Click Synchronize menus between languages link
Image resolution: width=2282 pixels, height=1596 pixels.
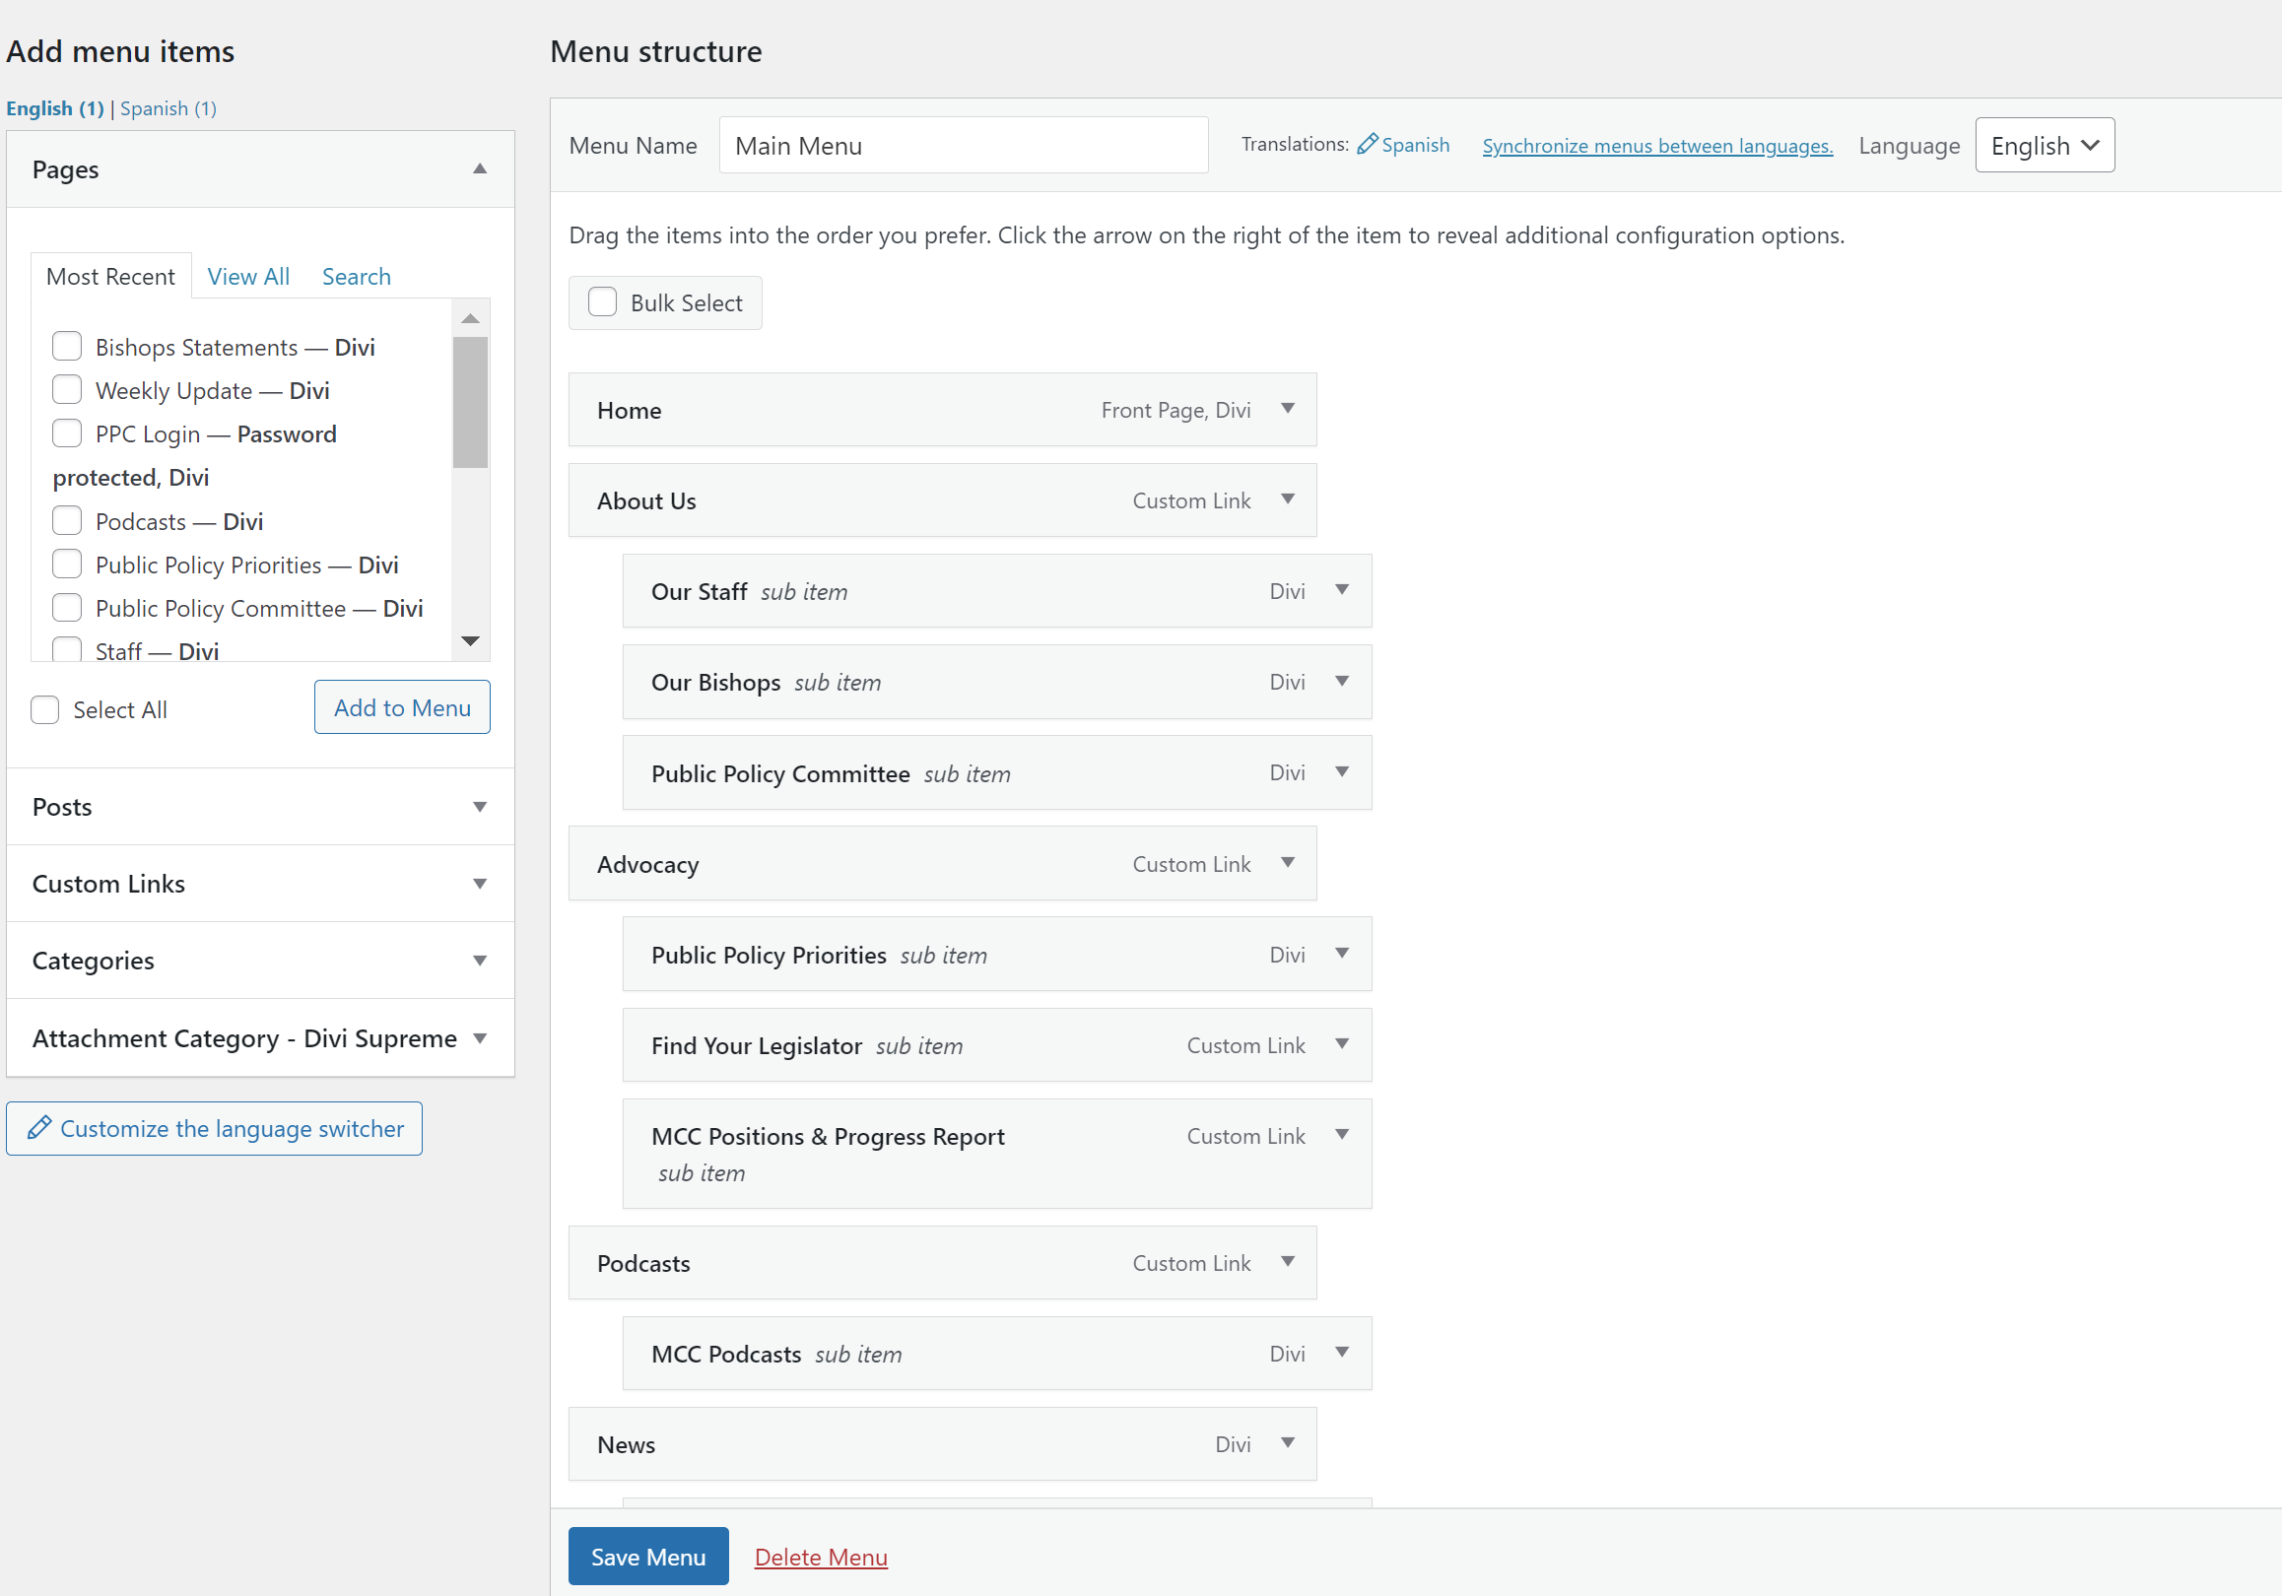point(1657,146)
